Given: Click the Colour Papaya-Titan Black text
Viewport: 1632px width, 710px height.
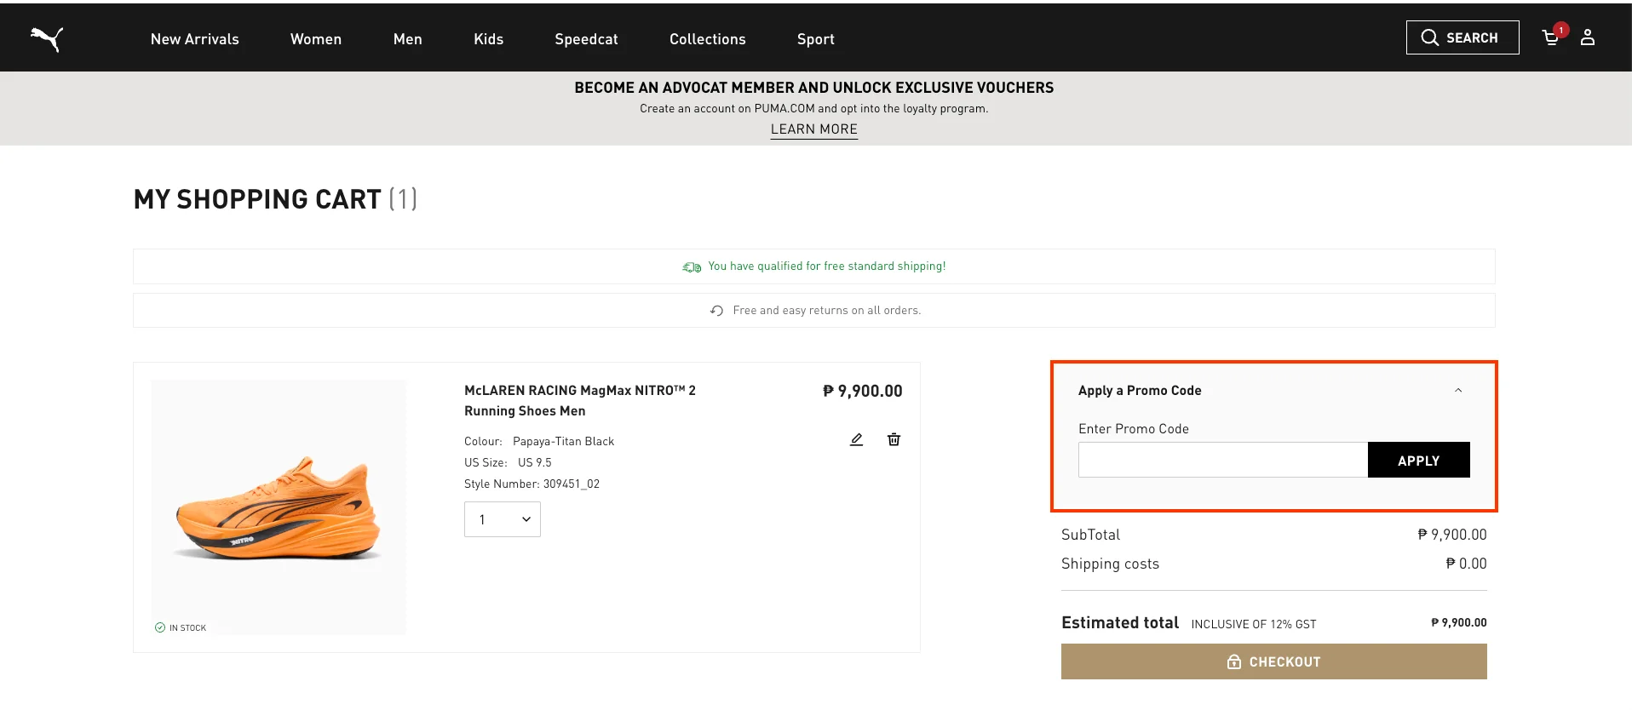Looking at the screenshot, I should (x=539, y=441).
